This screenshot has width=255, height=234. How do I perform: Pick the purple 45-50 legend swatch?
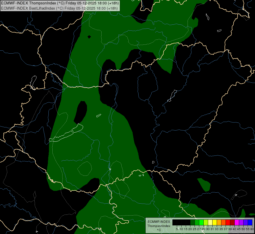241,222
